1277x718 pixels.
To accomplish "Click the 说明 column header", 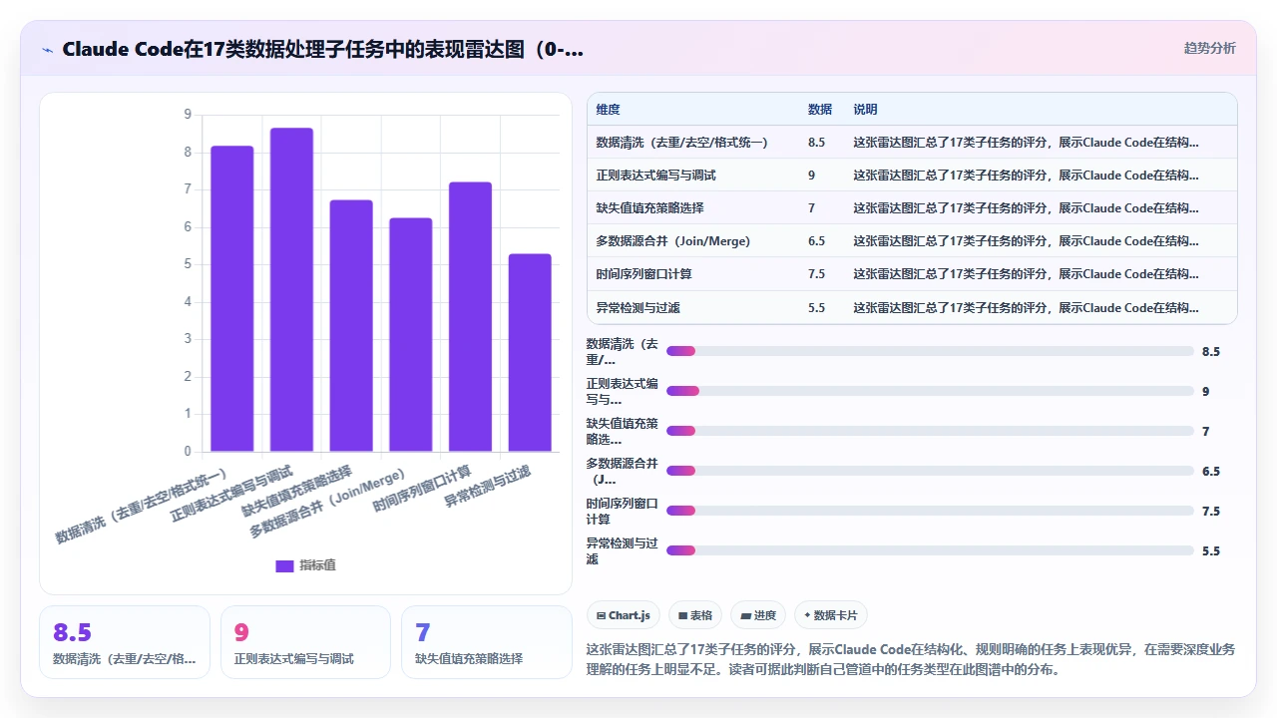I will pos(865,110).
